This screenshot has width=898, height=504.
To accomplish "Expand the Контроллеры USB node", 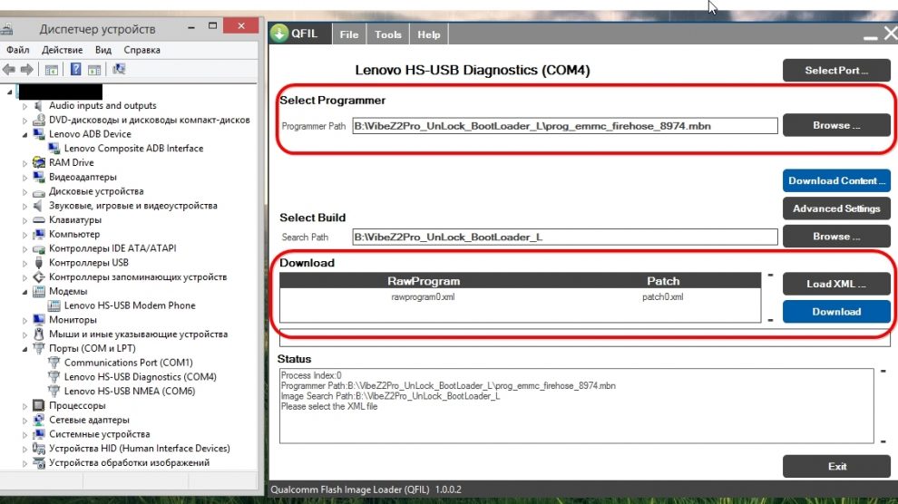I will 25,263.
